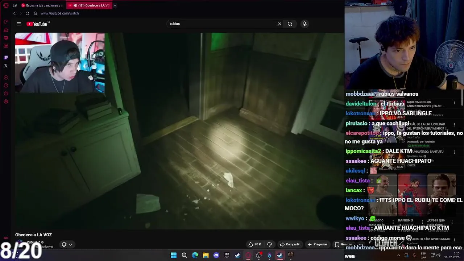This screenshot has height=261, width=464.
Task: Open the sidebar panel marked M
Action: coord(6,46)
